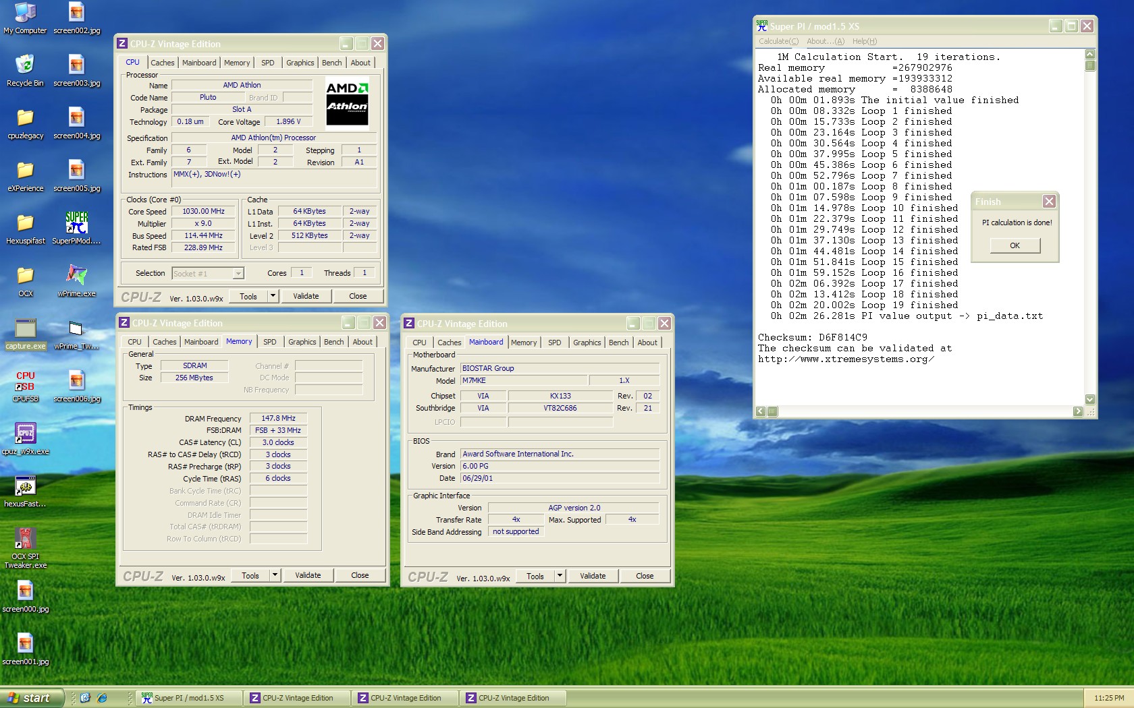
Task: Open the Recycle Bin icon
Action: coord(25,70)
